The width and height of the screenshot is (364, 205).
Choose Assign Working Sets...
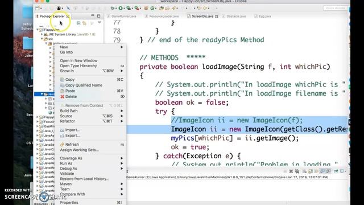click(91, 150)
